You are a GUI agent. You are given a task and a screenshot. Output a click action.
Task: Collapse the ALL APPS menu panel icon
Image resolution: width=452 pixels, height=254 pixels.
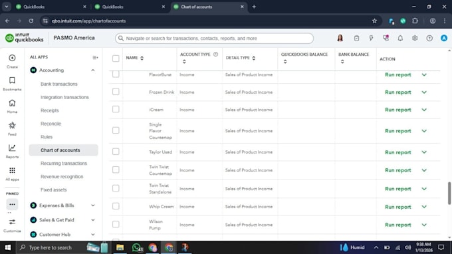[95, 58]
